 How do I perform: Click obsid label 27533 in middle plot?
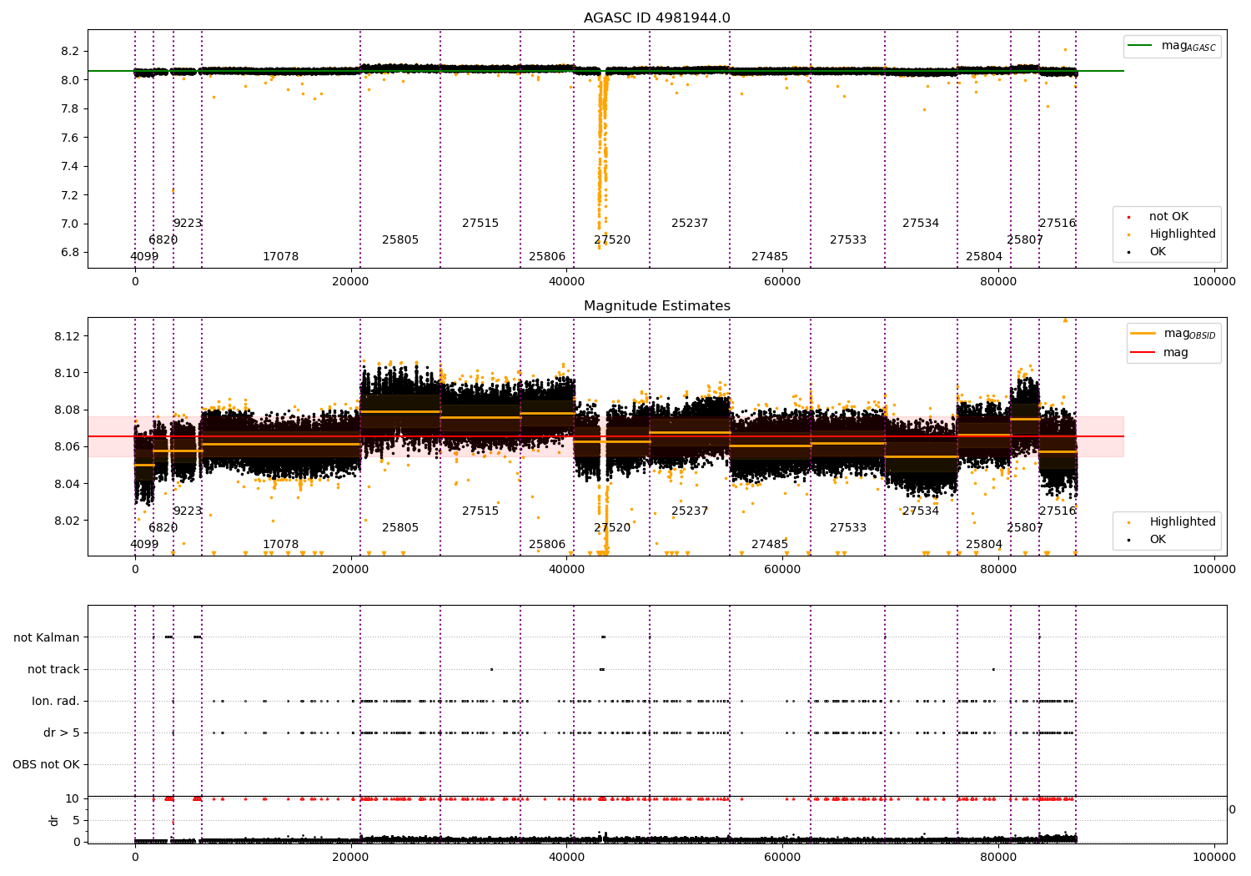coord(848,528)
